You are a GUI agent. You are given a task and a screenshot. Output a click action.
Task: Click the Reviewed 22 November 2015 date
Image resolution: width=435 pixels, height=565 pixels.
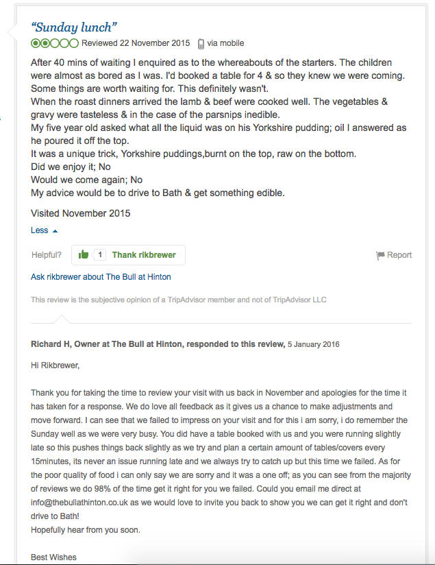tap(136, 43)
